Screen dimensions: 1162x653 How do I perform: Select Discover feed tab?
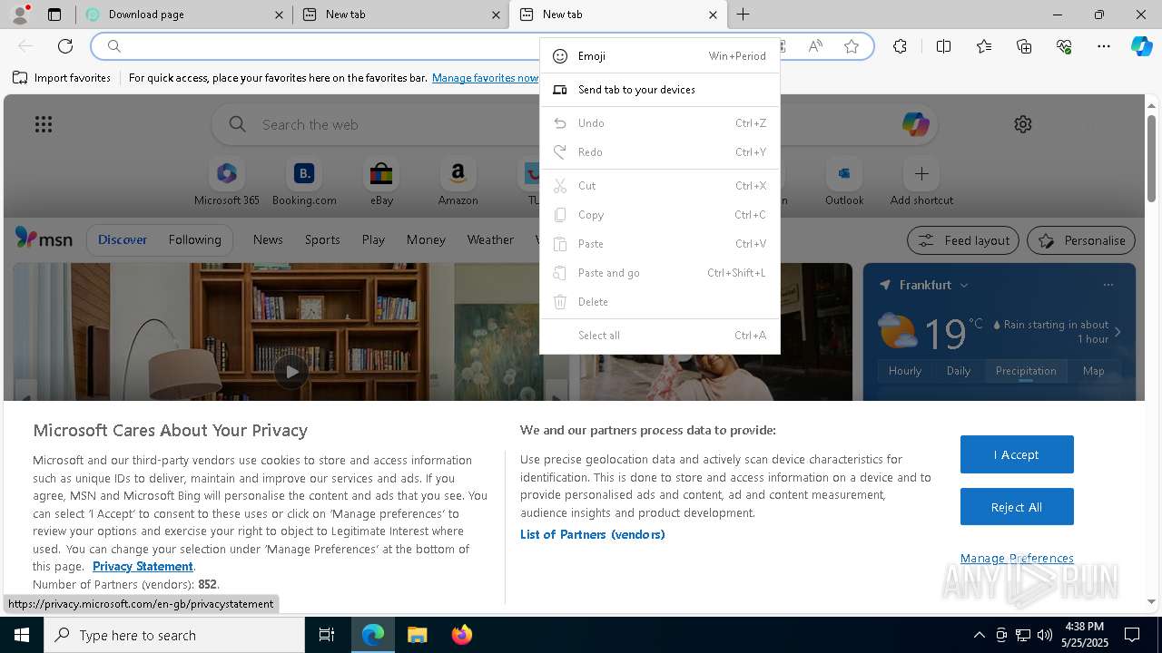coord(123,239)
